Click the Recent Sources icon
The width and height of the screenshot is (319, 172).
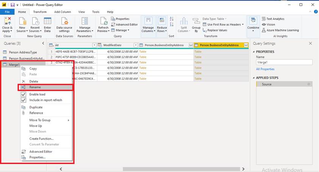point(35,21)
